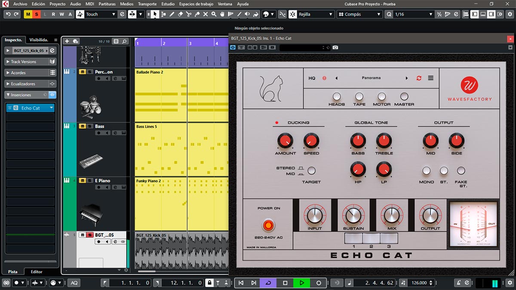Image resolution: width=516 pixels, height=290 pixels.
Task: Open the Transporte menu
Action: click(147, 4)
